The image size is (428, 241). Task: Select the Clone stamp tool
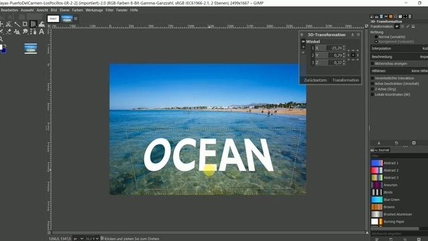click(x=17, y=31)
